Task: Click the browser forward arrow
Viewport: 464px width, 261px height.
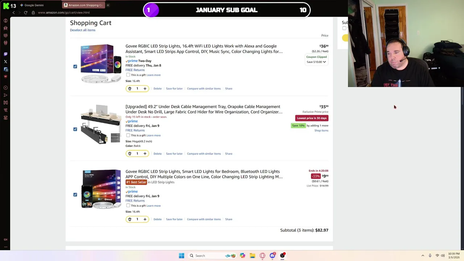Action: pos(19,13)
